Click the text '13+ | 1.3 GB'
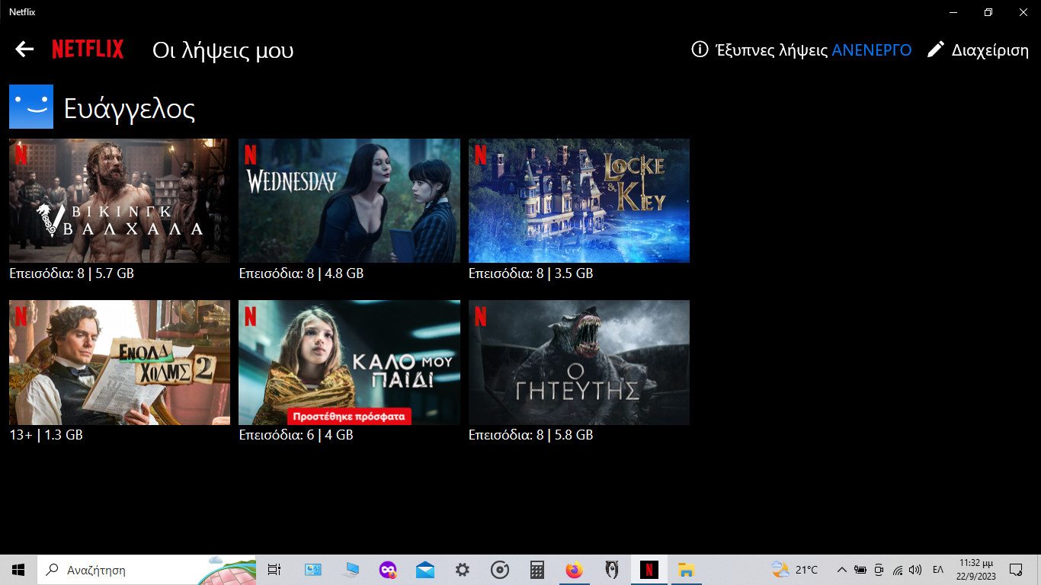Image resolution: width=1041 pixels, height=585 pixels. point(46,435)
